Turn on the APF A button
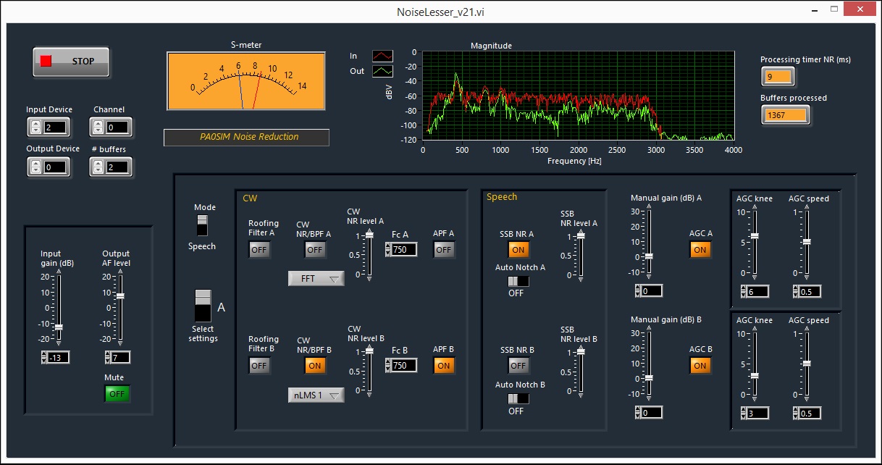 [444, 250]
